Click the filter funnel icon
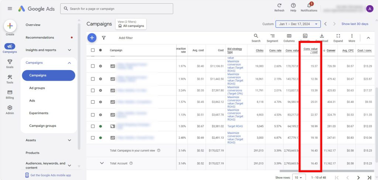 coord(104,38)
